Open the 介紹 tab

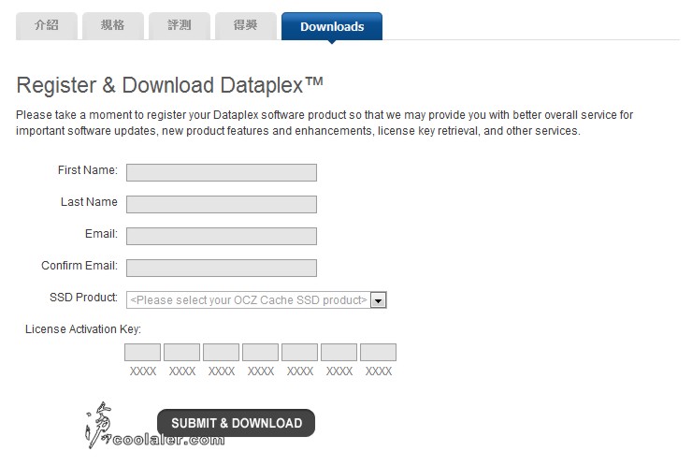(x=47, y=25)
